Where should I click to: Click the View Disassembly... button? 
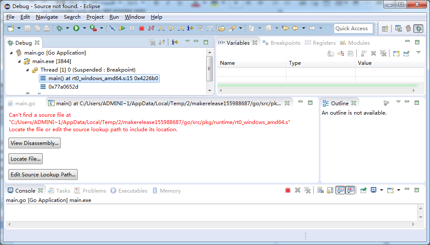pos(35,143)
